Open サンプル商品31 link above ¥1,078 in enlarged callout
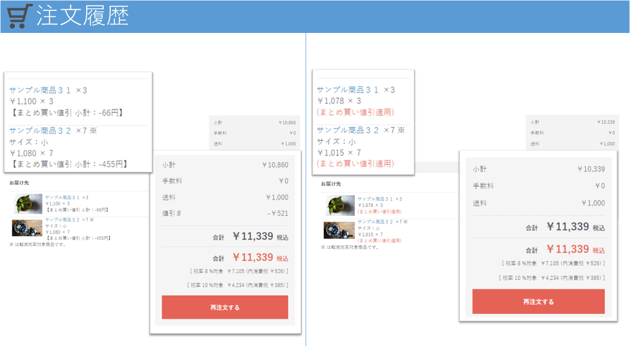The height and width of the screenshot is (354, 630). click(x=348, y=90)
